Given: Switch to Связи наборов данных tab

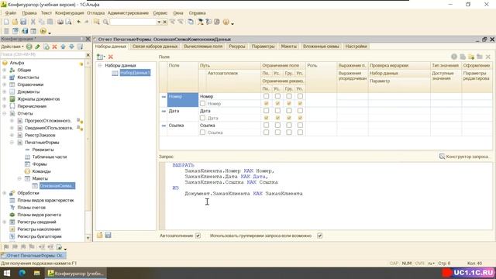Looking at the screenshot, I should pyautogui.click(x=155, y=46).
